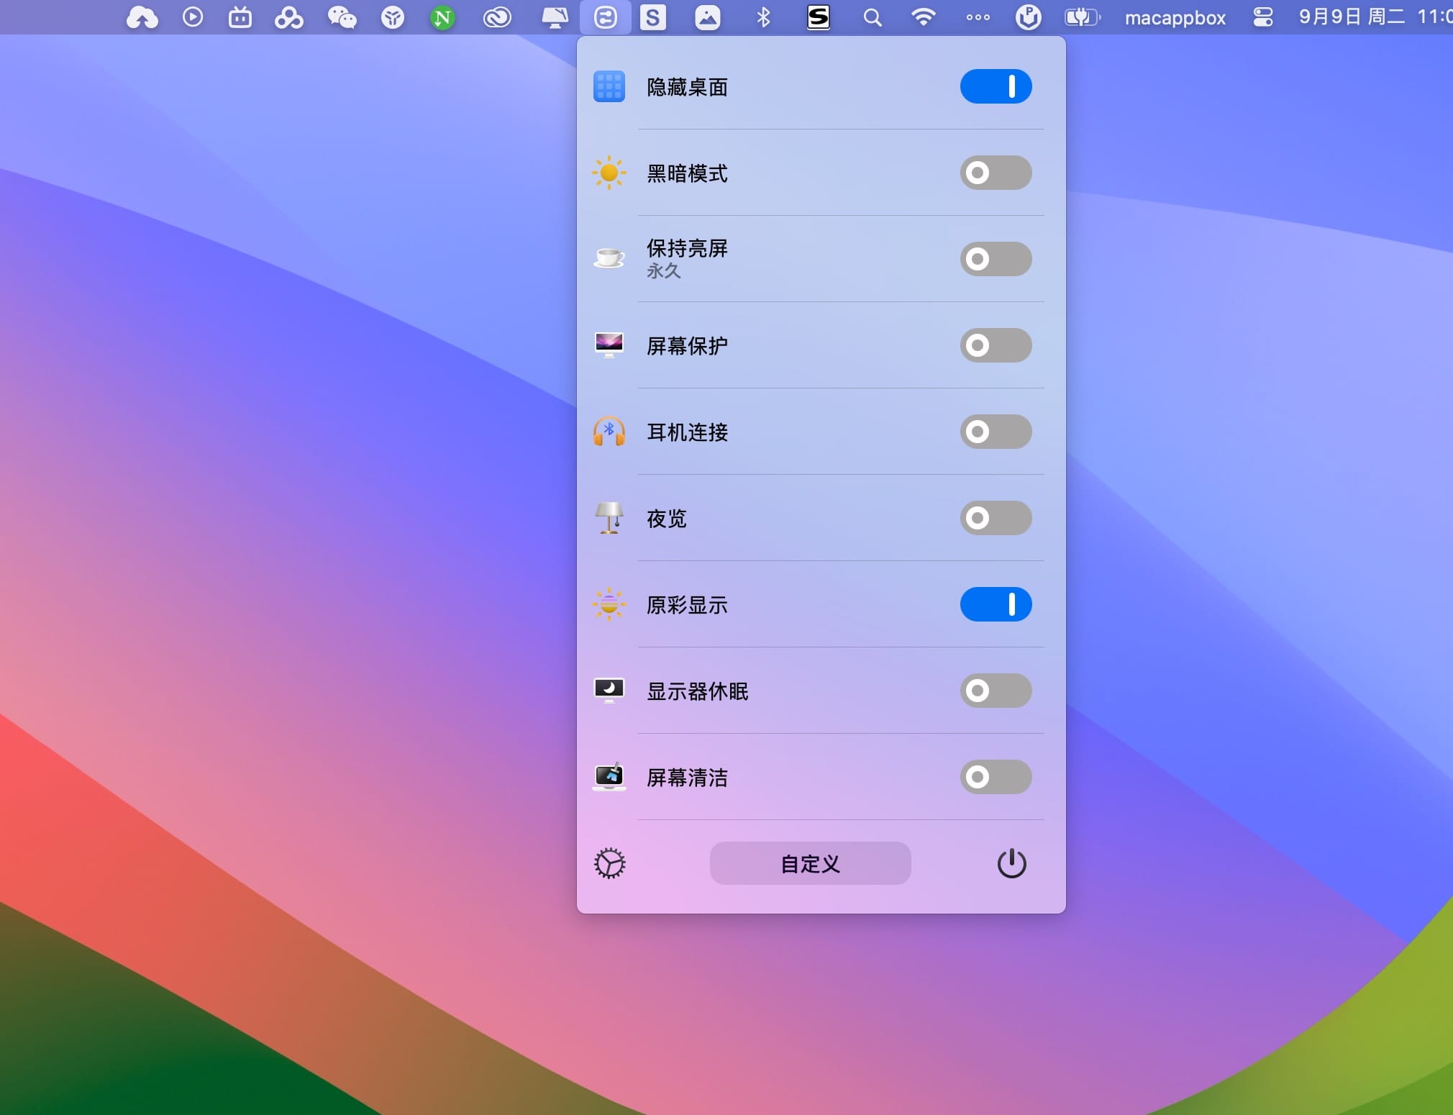Screen dimensions: 1453x1115
Task: Click the battery status icon
Action: click(1082, 17)
